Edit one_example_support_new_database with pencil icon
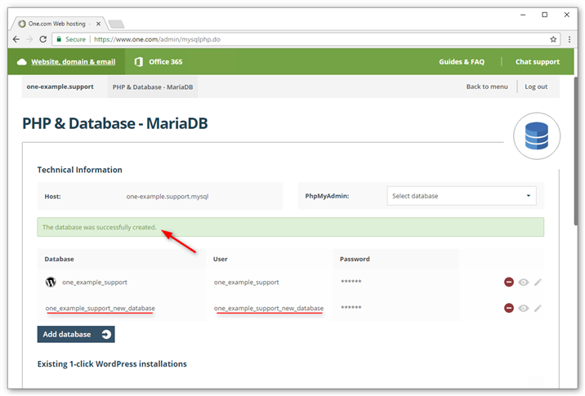585x396 pixels. coord(538,309)
